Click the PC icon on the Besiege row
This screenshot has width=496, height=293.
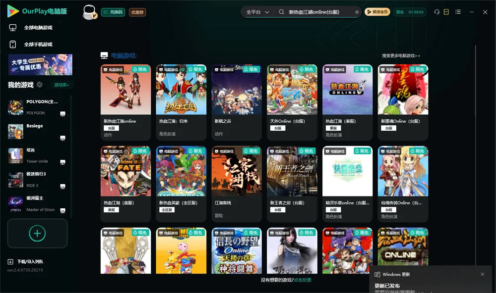click(x=62, y=138)
